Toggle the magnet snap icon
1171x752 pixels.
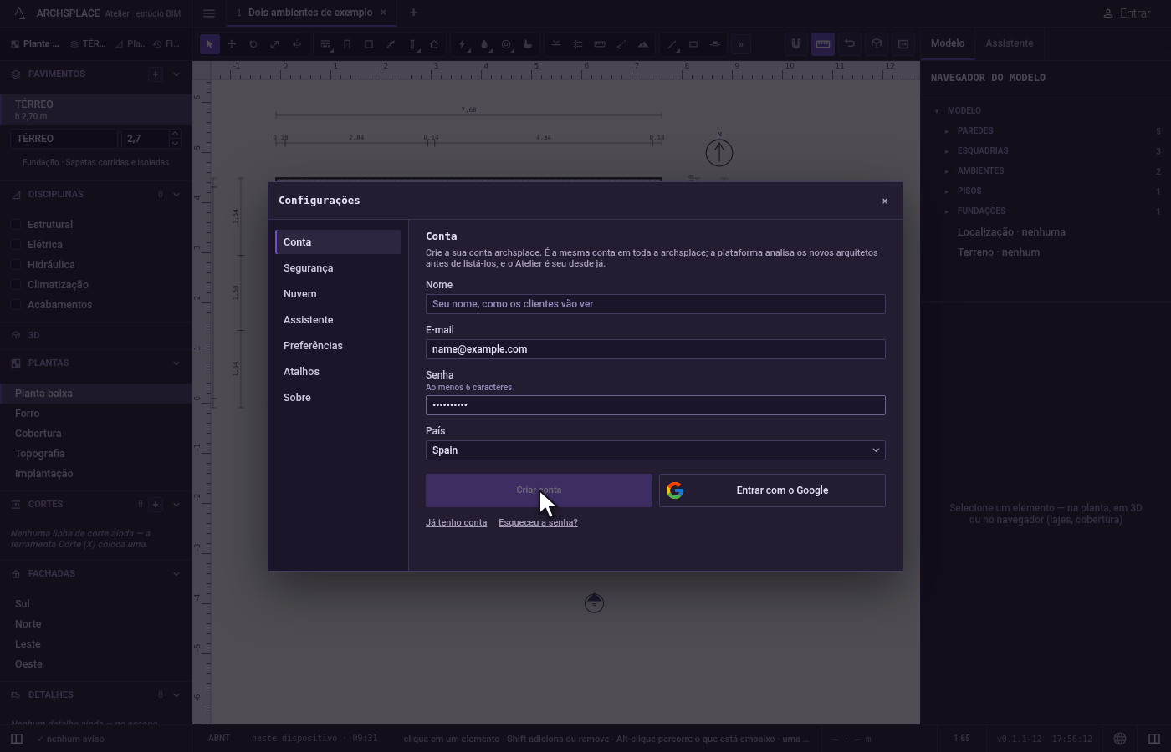pyautogui.click(x=796, y=44)
